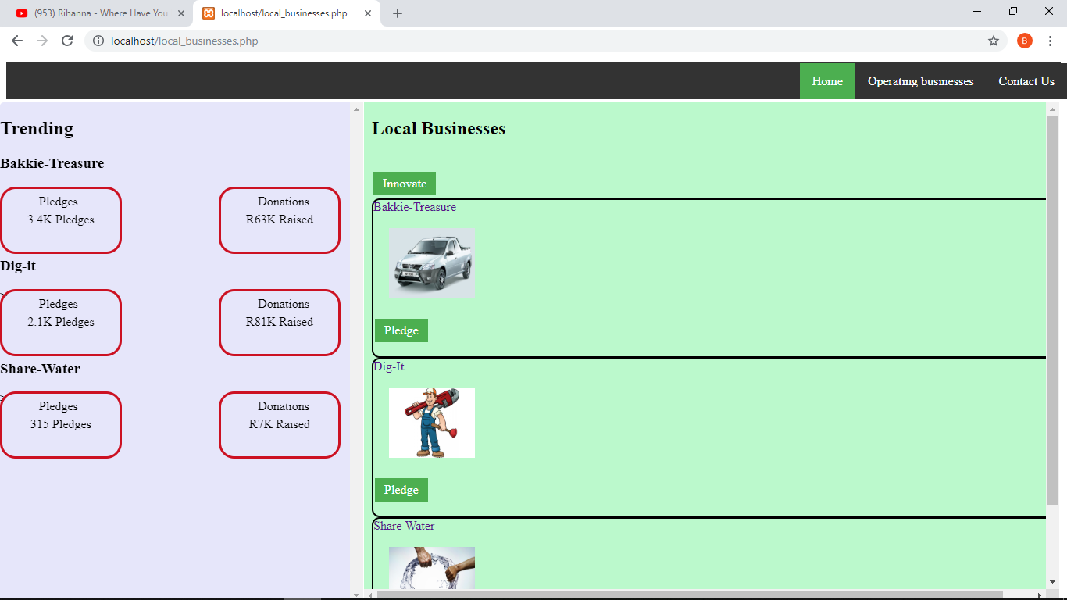The width and height of the screenshot is (1067, 600).
Task: Click Bakkie-Treasure 3.4K Pledges box
Action: tap(61, 220)
